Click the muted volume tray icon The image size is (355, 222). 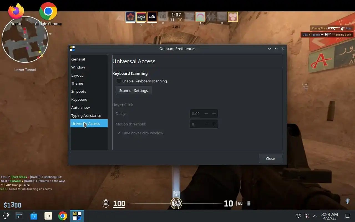(x=307, y=216)
